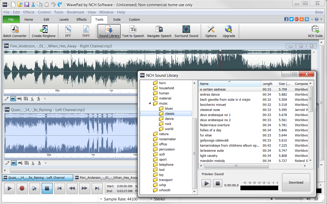The height and width of the screenshot is (204, 327).
Task: Open the FFT analysis tool
Action: (68, 31)
